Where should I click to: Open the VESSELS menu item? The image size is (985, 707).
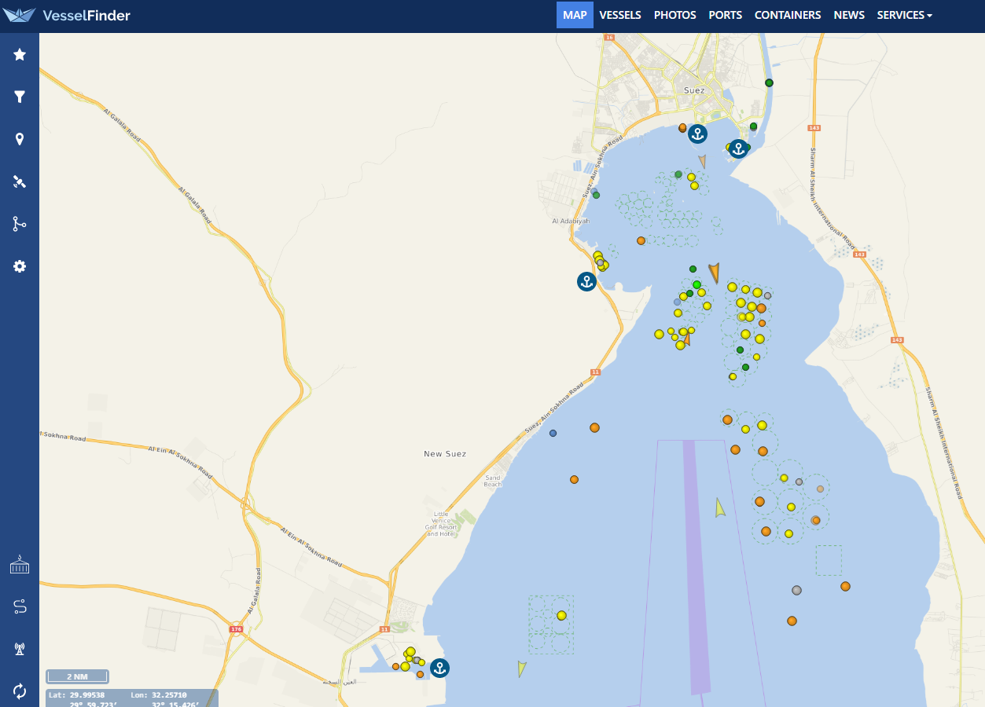pos(620,15)
